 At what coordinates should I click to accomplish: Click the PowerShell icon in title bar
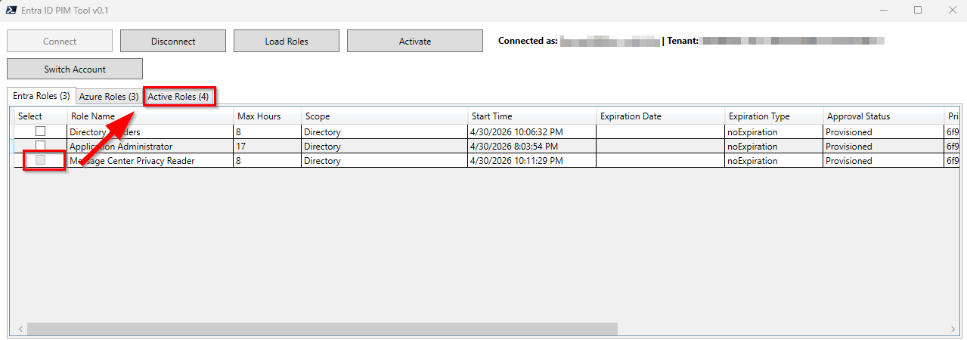(12, 10)
